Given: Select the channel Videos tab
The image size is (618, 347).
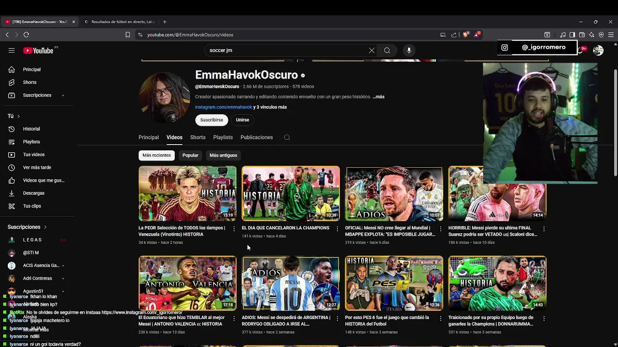Looking at the screenshot, I should coord(174,137).
